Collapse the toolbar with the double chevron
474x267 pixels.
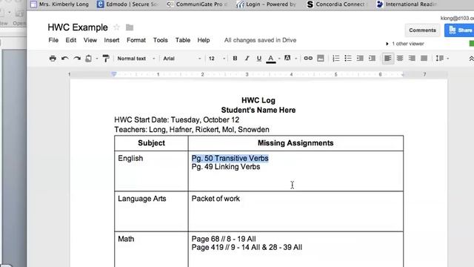point(471,59)
